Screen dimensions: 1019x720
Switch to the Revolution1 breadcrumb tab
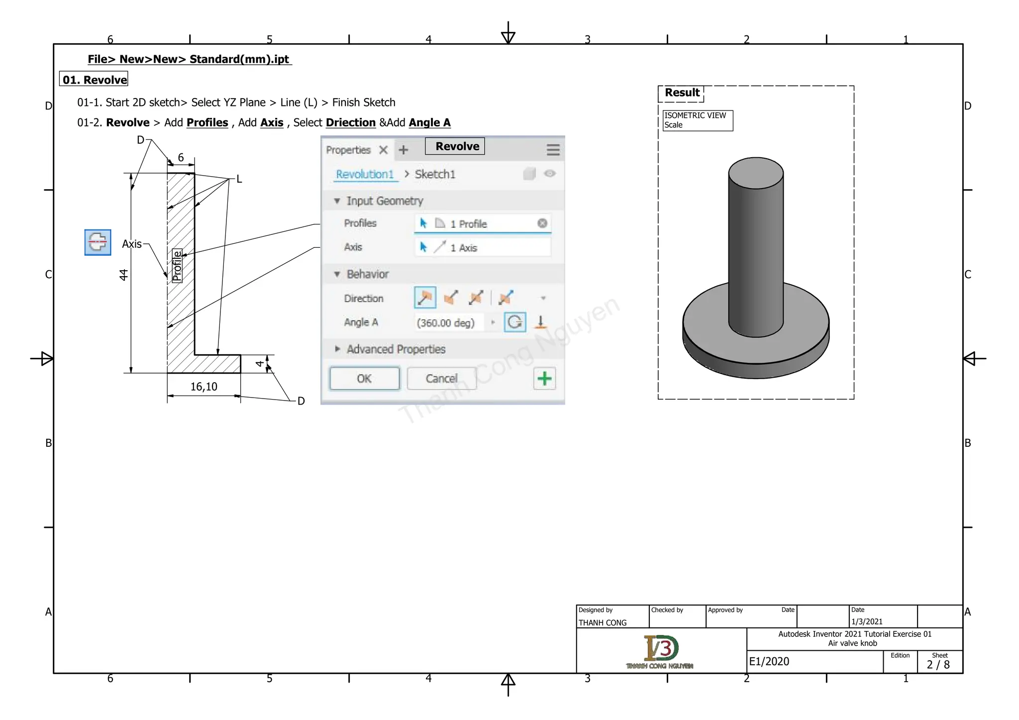click(365, 174)
